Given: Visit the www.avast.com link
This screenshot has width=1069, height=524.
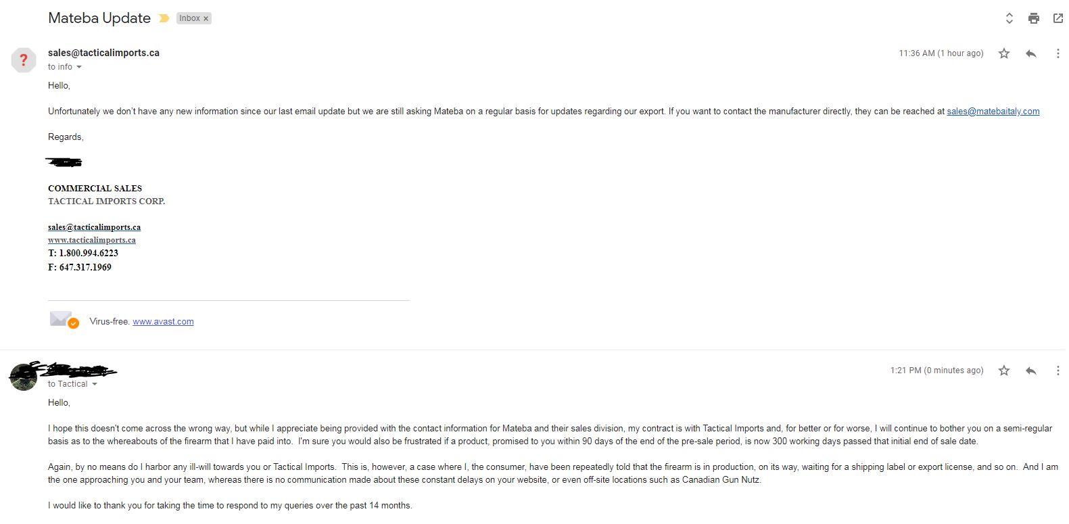Looking at the screenshot, I should click(163, 322).
